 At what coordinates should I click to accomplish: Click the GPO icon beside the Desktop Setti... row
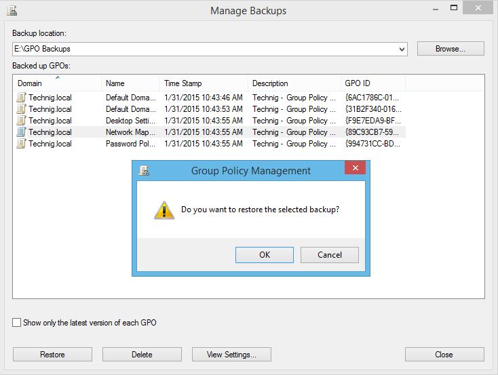pos(21,121)
